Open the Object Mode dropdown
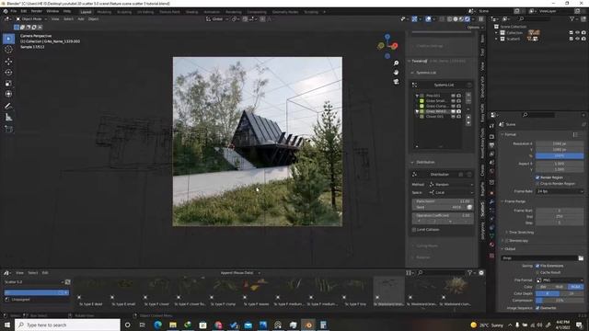The image size is (589, 331). click(31, 18)
